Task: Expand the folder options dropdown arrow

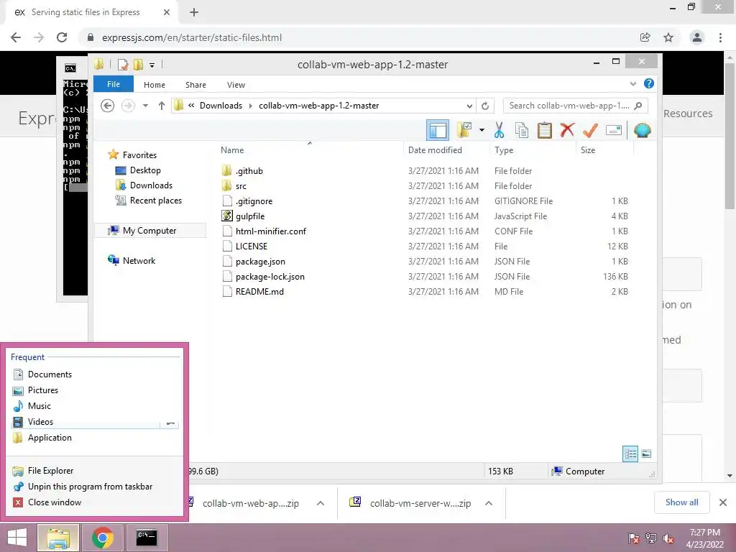Action: click(482, 130)
